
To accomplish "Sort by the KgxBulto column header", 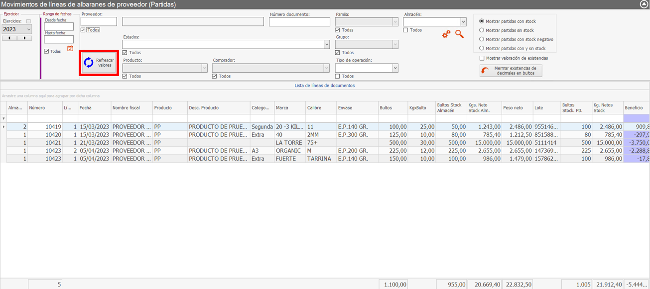I will [421, 108].
